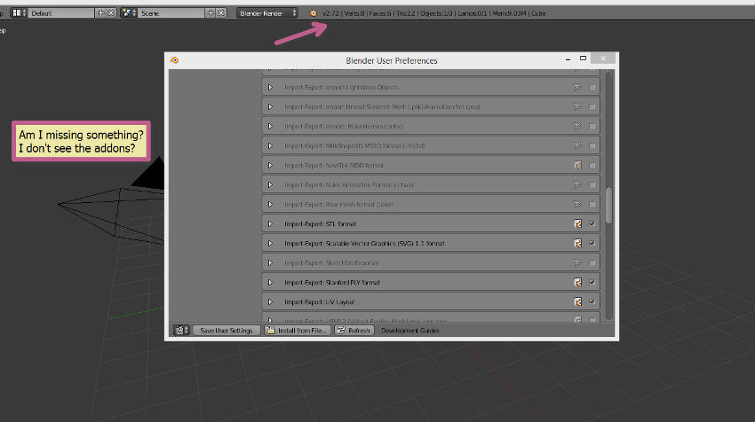The image size is (755, 422).
Task: Click the v2.72 scene statistics text
Action: (433, 13)
